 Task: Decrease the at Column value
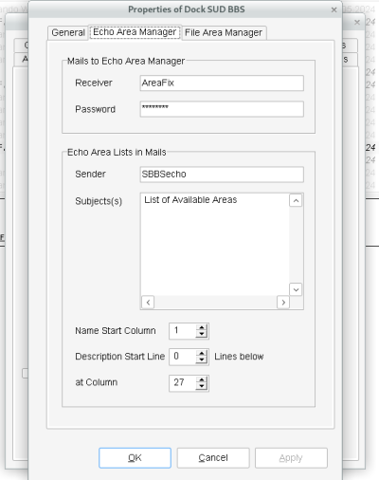pos(202,386)
